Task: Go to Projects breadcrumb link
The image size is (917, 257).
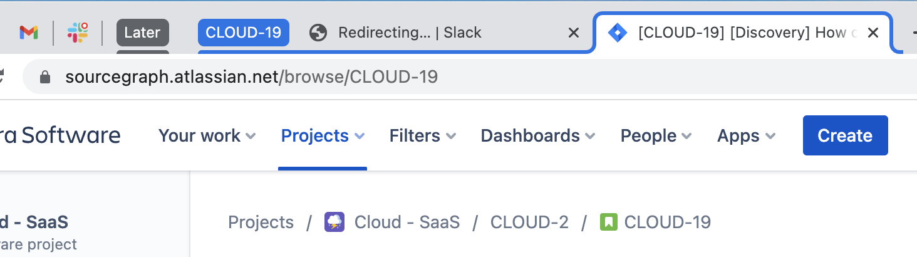Action: click(x=261, y=222)
